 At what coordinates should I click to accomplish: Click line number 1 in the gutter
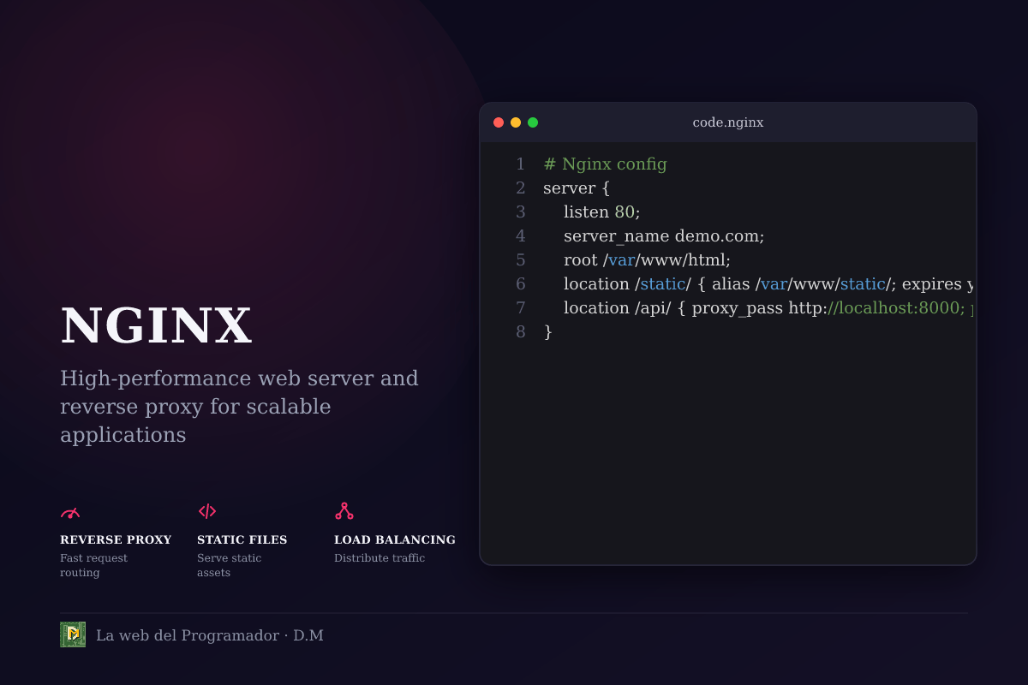point(520,164)
